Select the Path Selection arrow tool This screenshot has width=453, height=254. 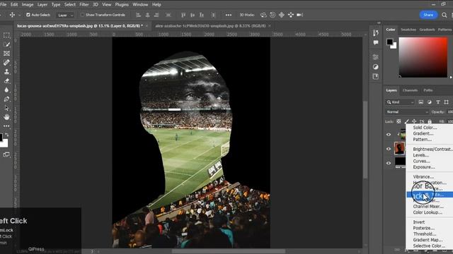(6, 108)
